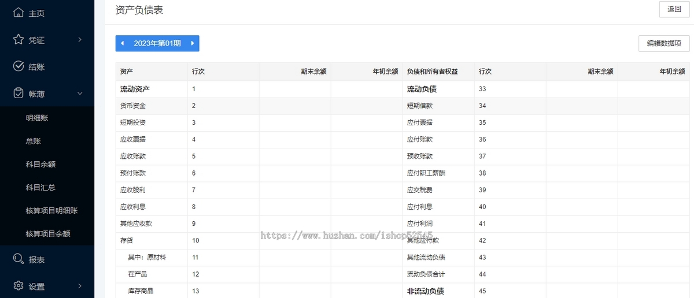This screenshot has width=694, height=298.
Task: Click the home icon beside 主页
Action: pos(19,12)
